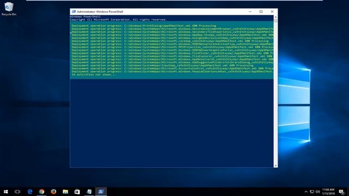Click the PowerShell scrollbar down arrow

(275, 166)
